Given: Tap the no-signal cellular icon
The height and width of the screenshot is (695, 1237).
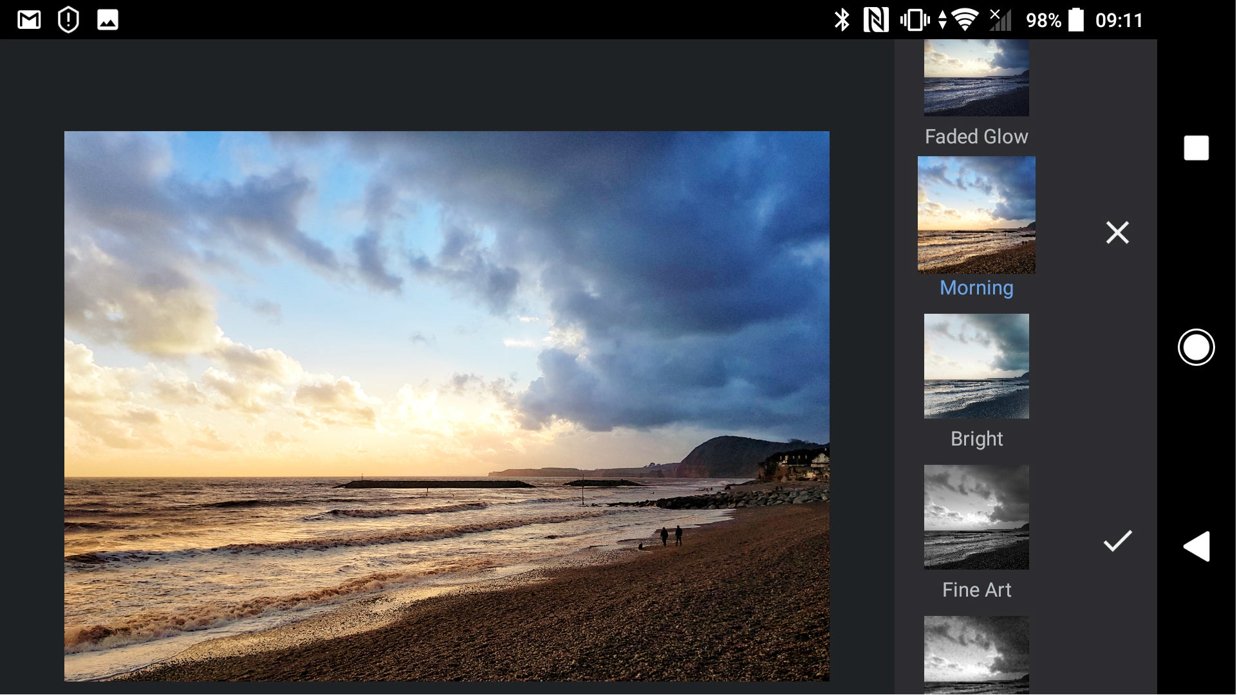Looking at the screenshot, I should (x=1000, y=20).
